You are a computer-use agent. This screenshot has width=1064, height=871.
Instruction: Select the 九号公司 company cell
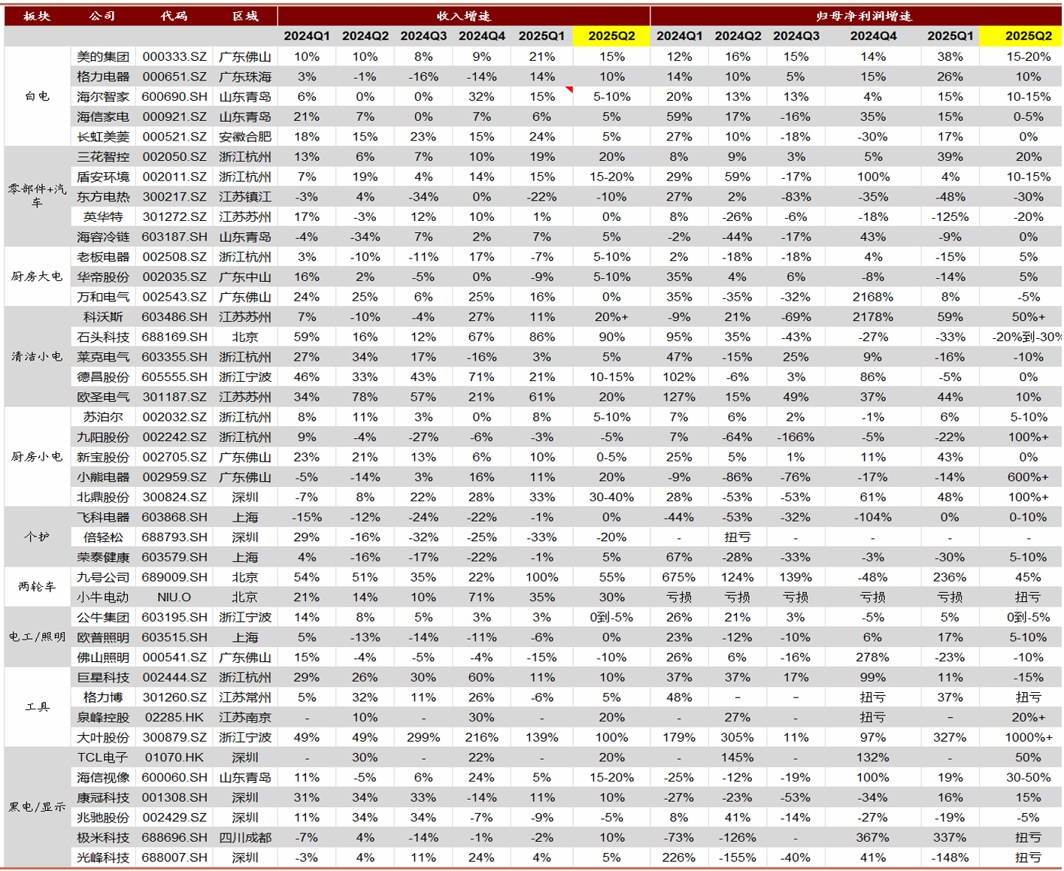click(x=103, y=577)
